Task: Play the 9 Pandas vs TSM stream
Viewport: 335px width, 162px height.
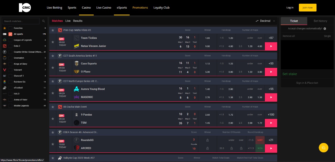Action: pyautogui.click(x=271, y=123)
